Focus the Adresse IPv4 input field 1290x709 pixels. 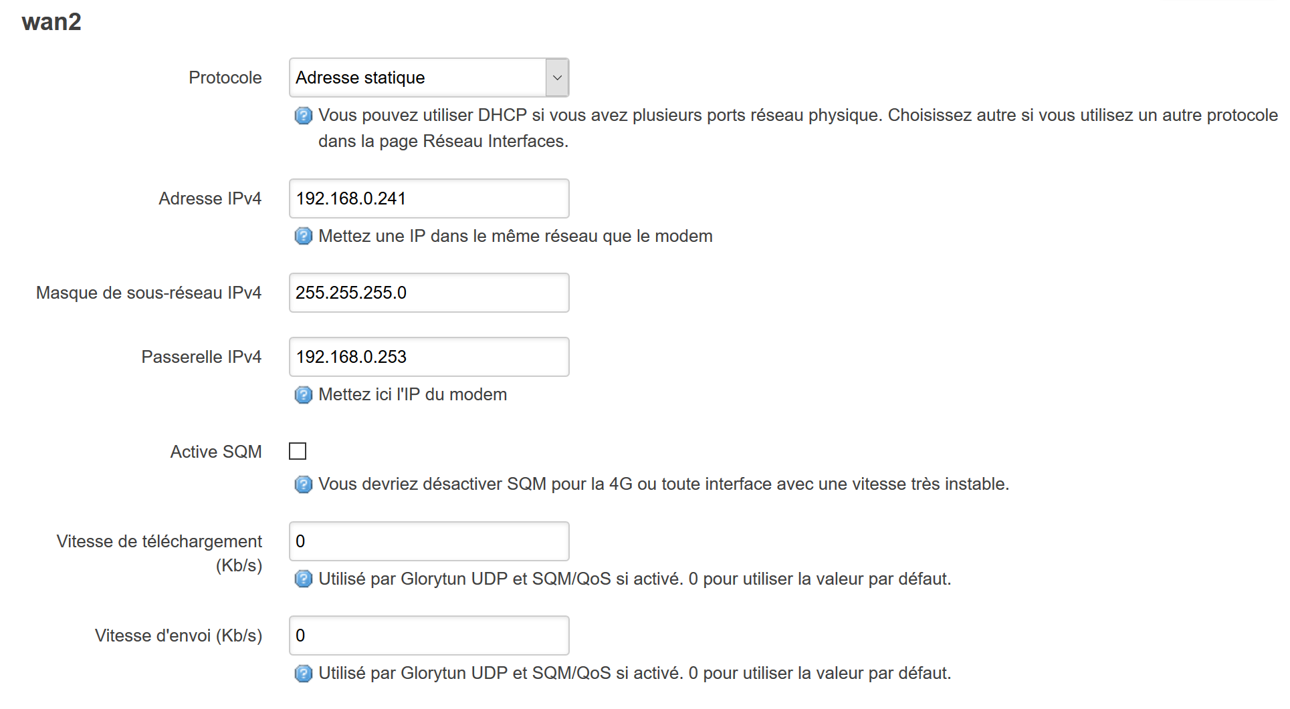click(428, 198)
